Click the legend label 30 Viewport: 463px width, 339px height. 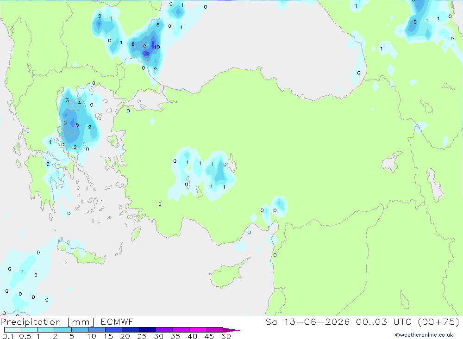pyautogui.click(x=158, y=336)
